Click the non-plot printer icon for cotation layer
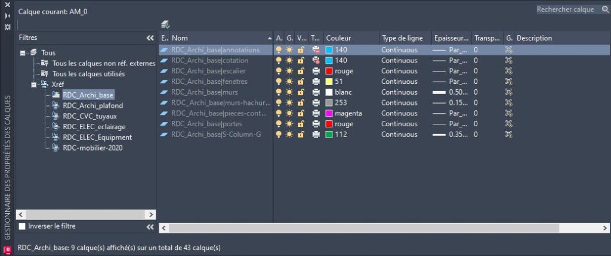 (x=316, y=61)
